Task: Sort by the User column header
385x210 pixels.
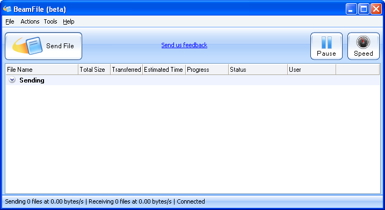Action: click(x=311, y=70)
